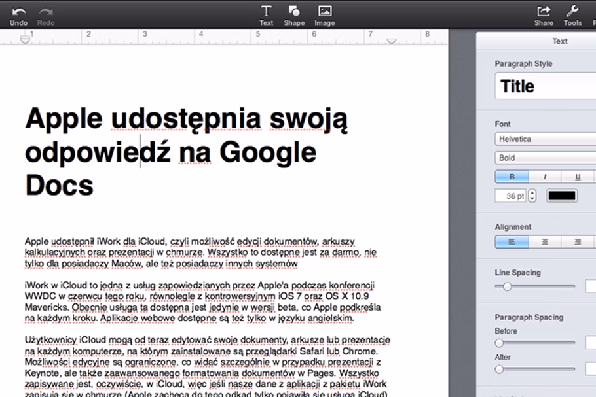
Task: Open the Title paragraph style dropdown
Action: [545, 86]
